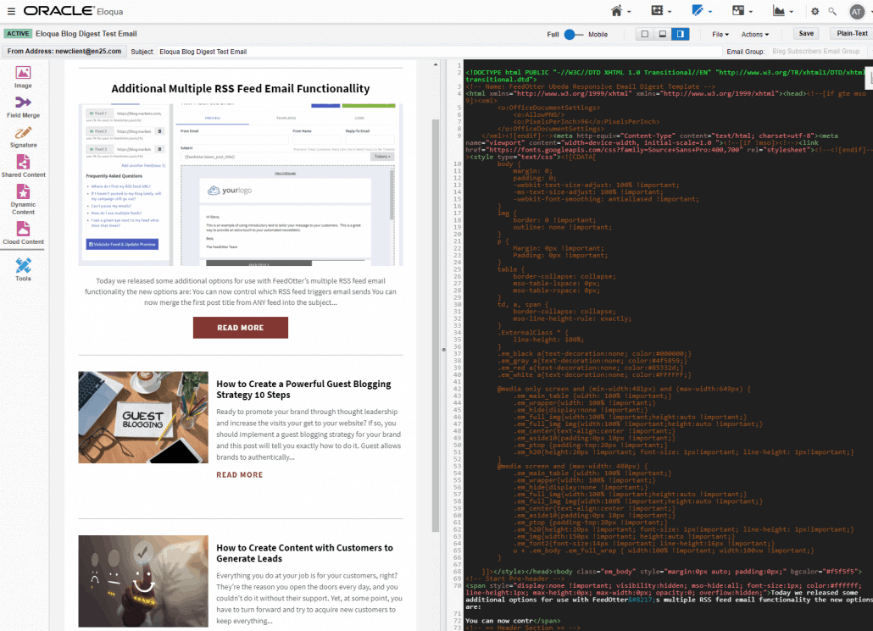Expand the Assets dropdown arrow
This screenshot has width=873, height=631.
point(710,12)
